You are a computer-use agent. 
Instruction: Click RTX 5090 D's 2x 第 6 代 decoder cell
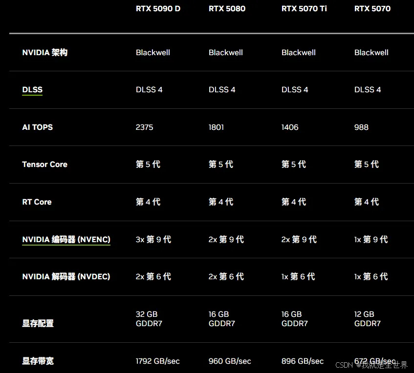point(153,277)
